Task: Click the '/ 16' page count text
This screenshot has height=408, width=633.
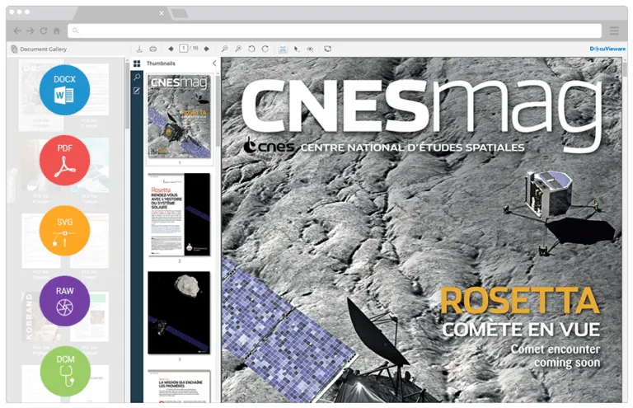Action: pos(194,49)
